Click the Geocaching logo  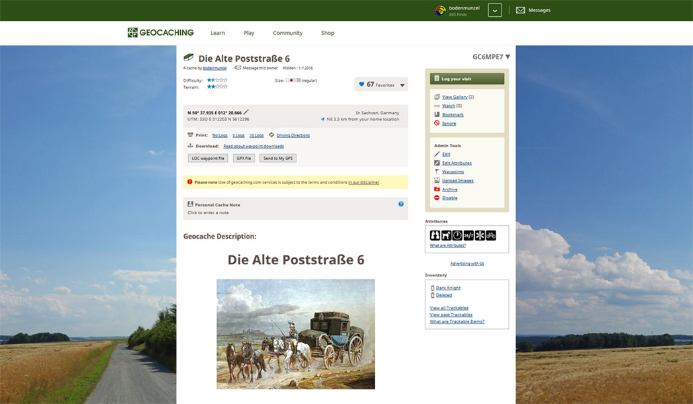(161, 32)
